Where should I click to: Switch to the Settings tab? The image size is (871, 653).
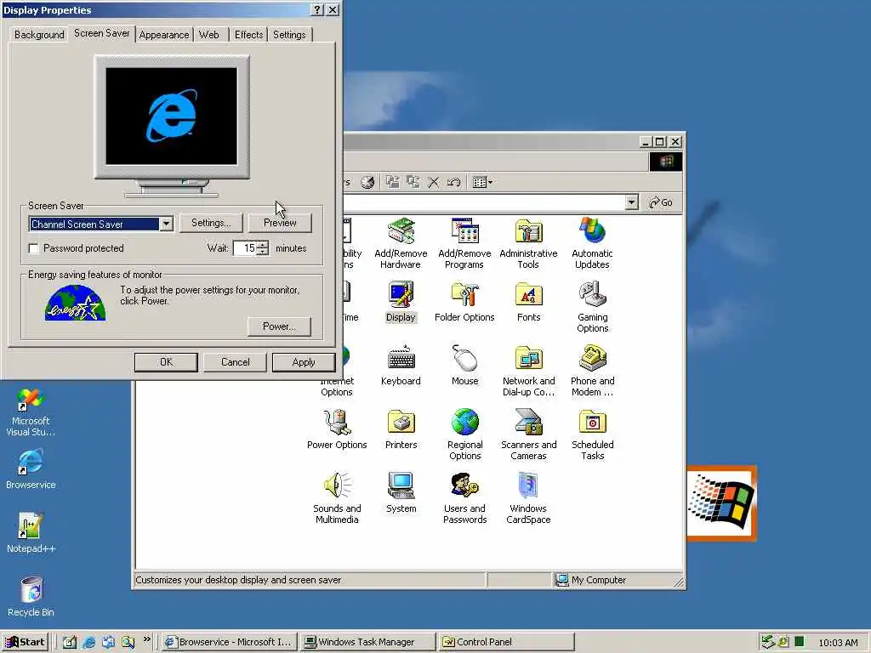pos(289,34)
